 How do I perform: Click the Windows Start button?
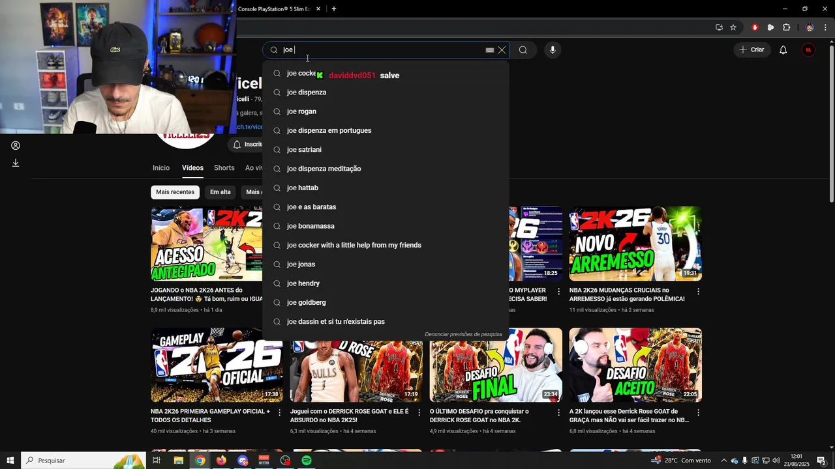pyautogui.click(x=10, y=461)
